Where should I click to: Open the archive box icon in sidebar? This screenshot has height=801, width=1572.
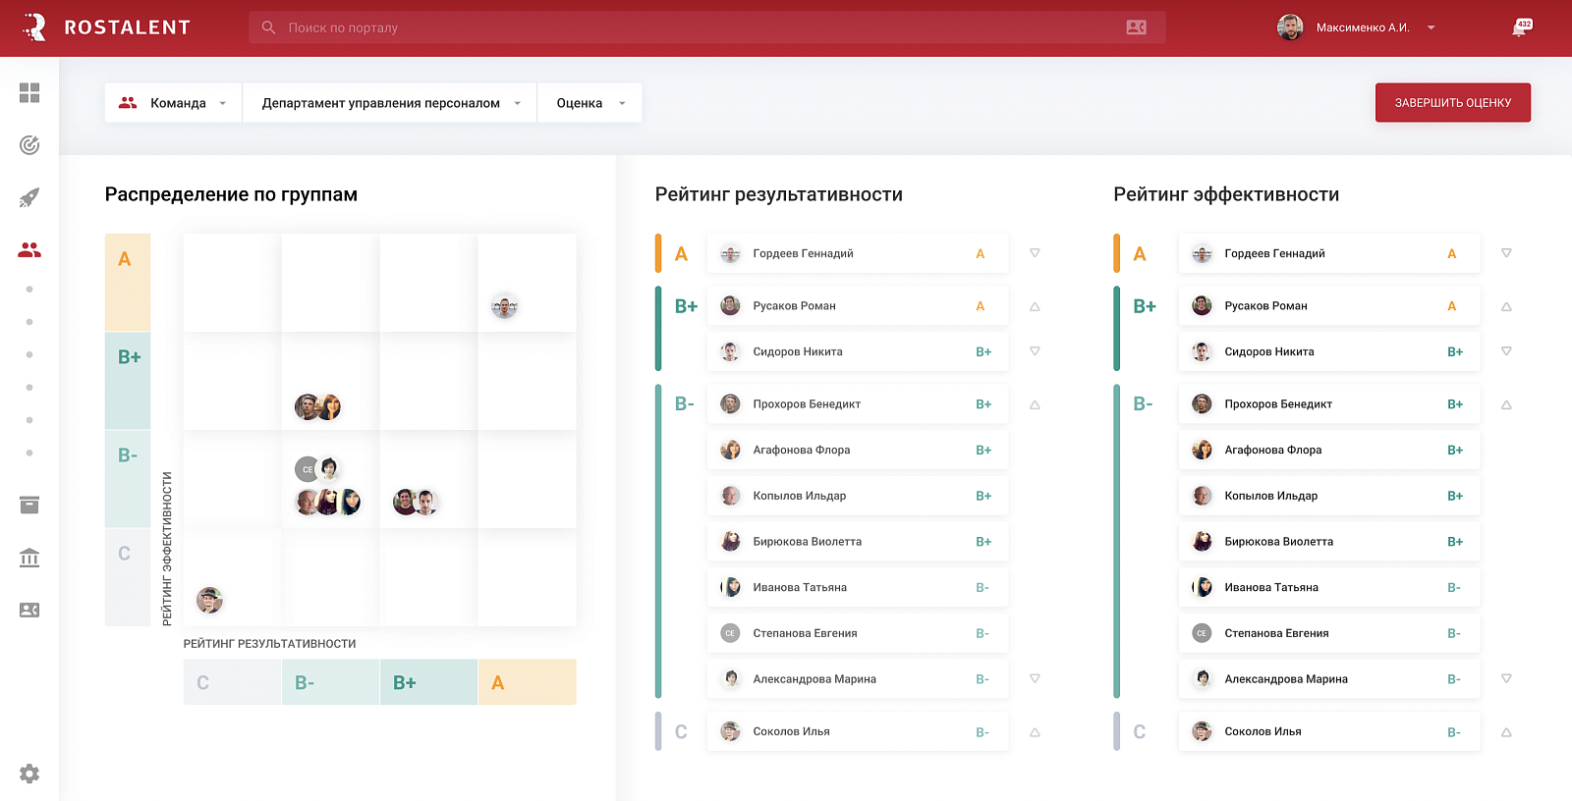point(29,506)
